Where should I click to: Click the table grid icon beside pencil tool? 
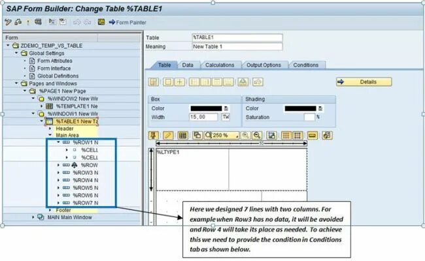(x=182, y=135)
